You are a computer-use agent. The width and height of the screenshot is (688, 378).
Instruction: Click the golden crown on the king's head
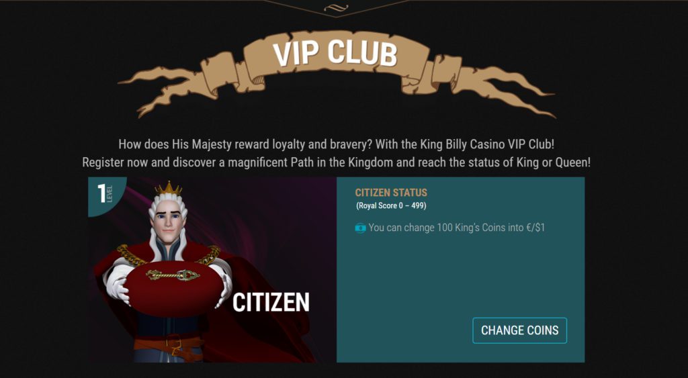click(x=168, y=188)
